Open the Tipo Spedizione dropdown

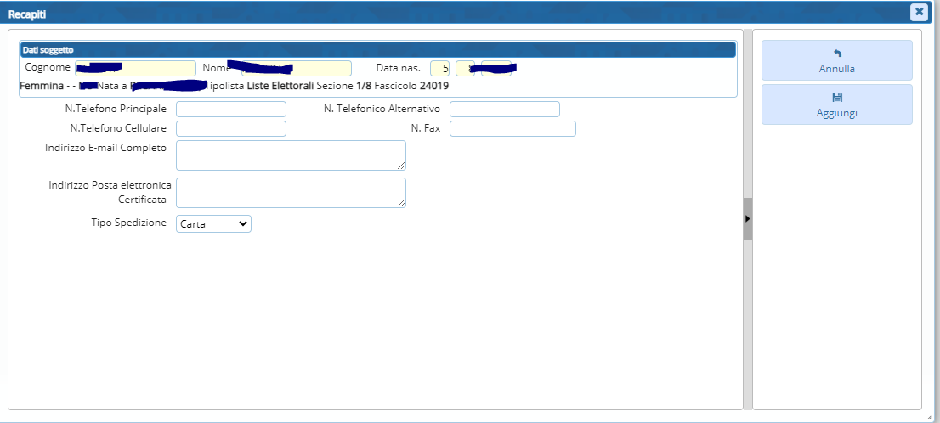tap(213, 223)
